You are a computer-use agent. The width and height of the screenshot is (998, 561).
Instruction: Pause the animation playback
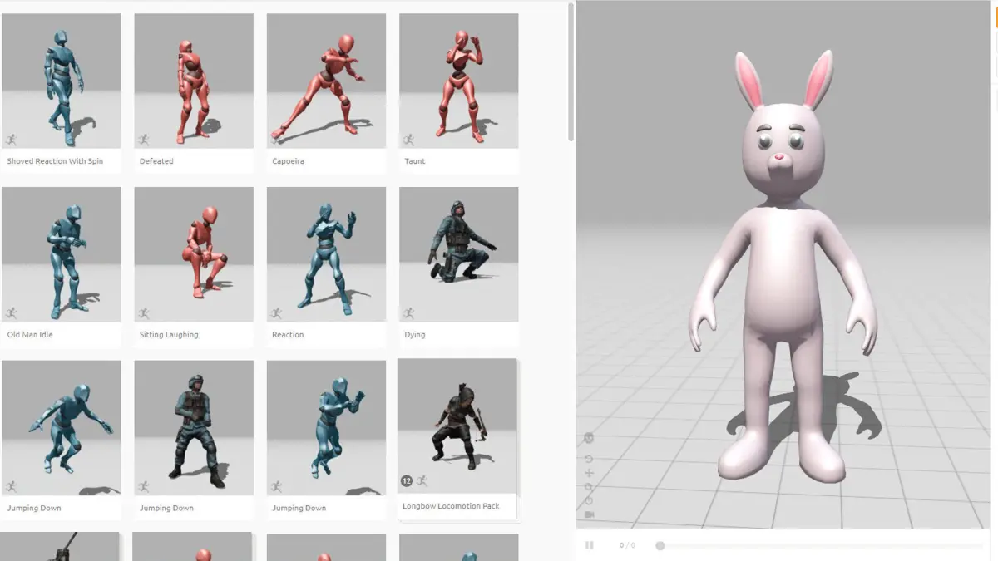click(x=590, y=545)
